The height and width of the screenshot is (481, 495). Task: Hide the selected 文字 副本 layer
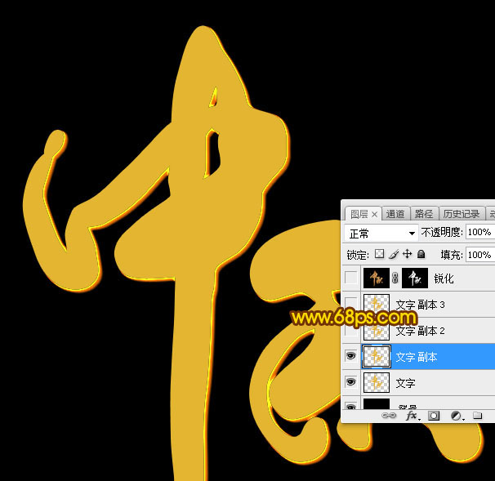350,356
